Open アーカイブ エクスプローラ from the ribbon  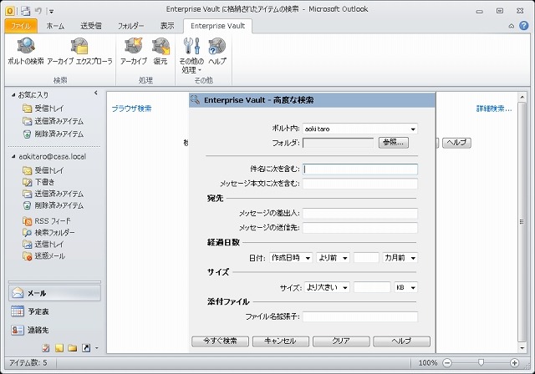click(x=79, y=52)
